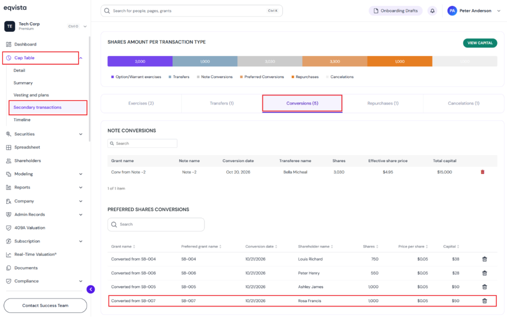Viewport: 507px width, 318px height.
Task: Focus the Note Conversions search box
Action: pos(142,143)
